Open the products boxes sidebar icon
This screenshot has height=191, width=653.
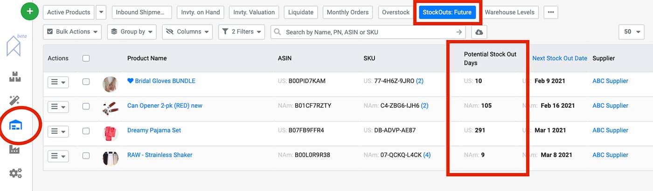point(15,78)
